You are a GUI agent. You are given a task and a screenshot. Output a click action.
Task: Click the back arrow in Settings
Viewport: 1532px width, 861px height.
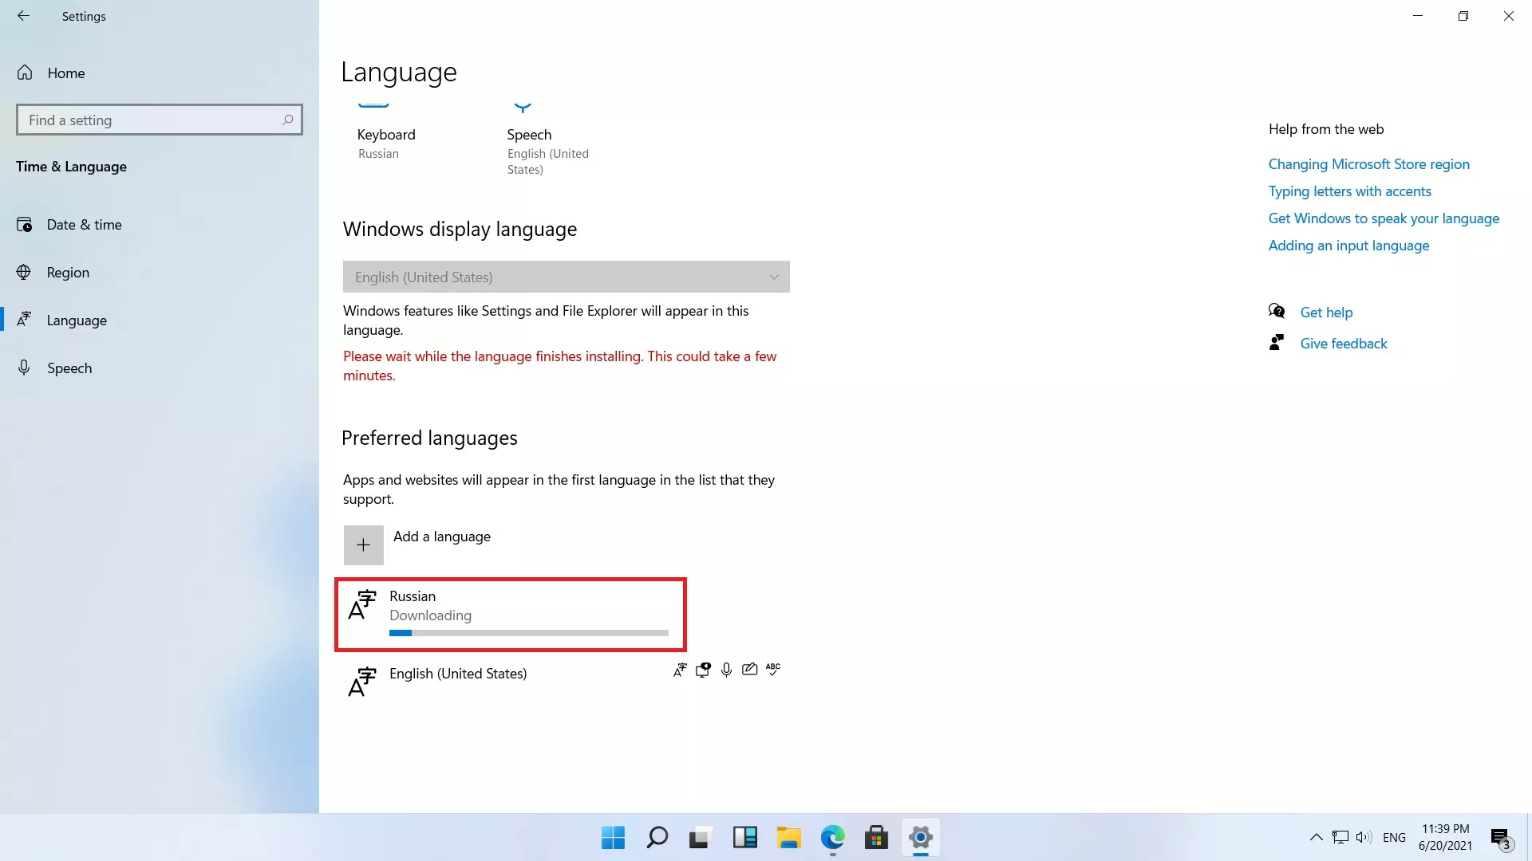pos(23,16)
